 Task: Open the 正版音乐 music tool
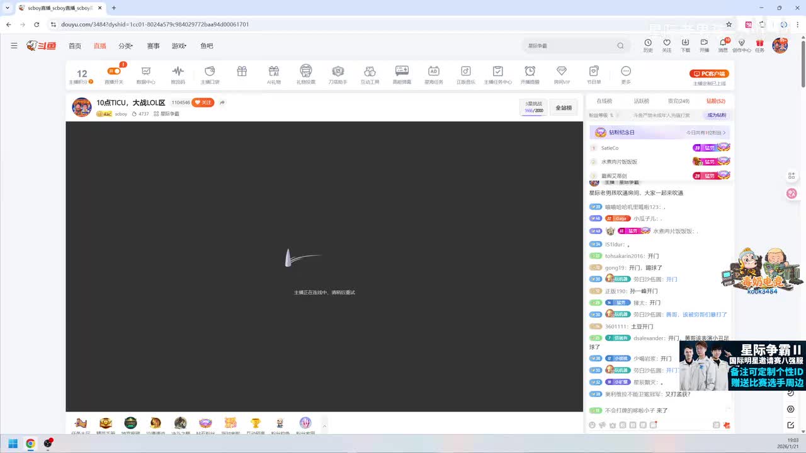coord(466,75)
